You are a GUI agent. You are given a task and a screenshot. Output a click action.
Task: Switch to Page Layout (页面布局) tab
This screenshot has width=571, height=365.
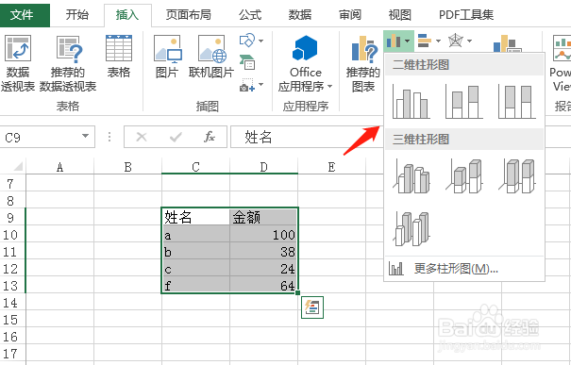pos(188,14)
